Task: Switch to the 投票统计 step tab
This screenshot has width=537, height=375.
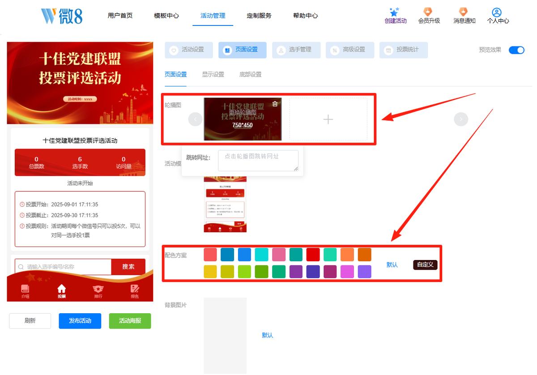Action: tap(404, 50)
